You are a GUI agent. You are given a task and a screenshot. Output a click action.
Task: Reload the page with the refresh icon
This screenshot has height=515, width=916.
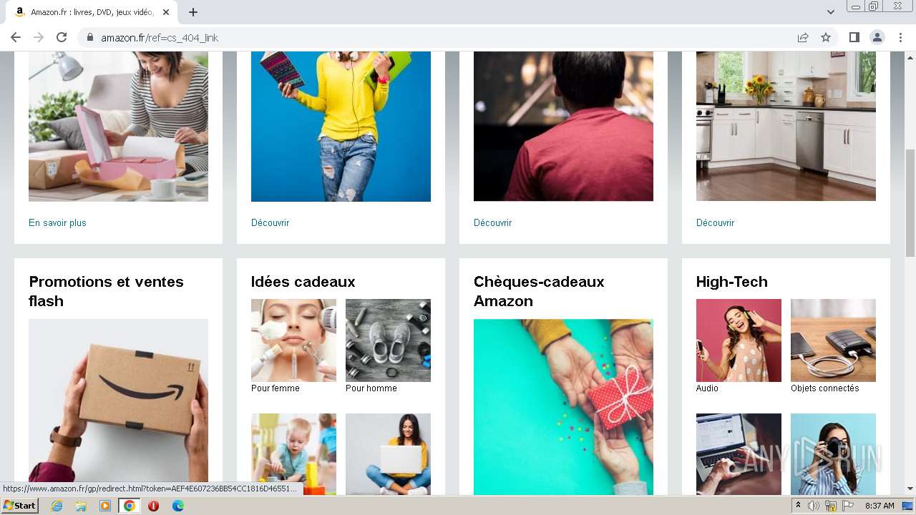pos(62,37)
